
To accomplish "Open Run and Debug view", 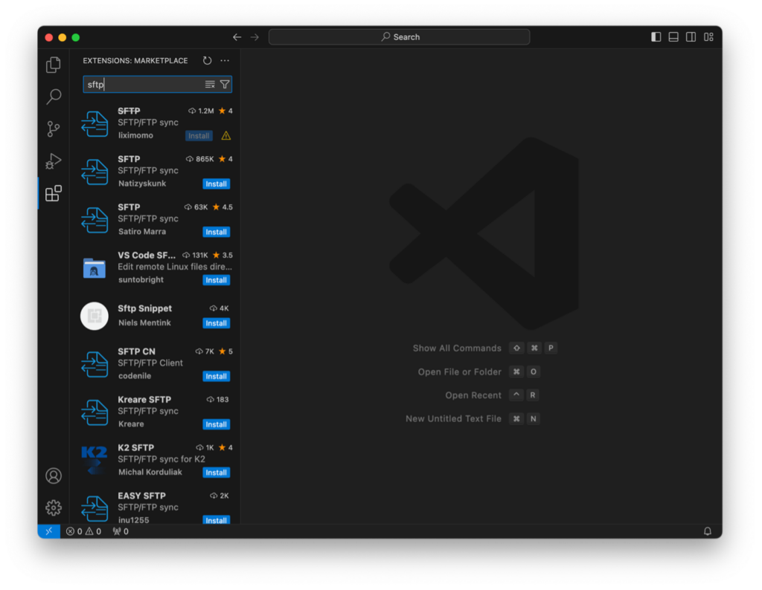I will (54, 161).
